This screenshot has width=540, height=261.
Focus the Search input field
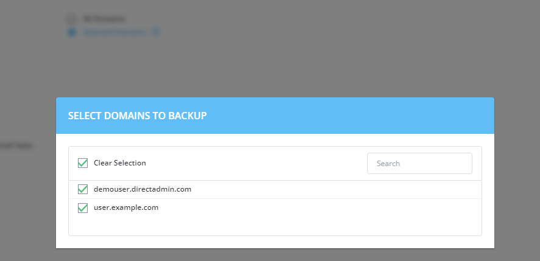419,163
